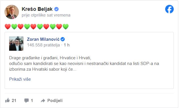The image size is (180, 108).
Task: Open Krešo Beljak's profile picture
Action: [x=12, y=12]
